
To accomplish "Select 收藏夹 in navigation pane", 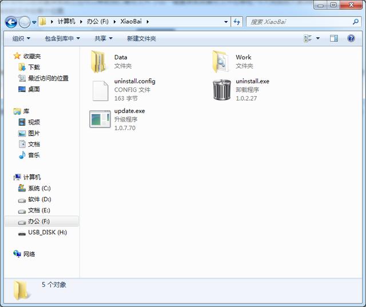I will click(32, 56).
